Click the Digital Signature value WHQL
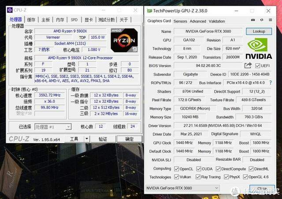The height and width of the screenshot is (199, 282). click(256, 134)
